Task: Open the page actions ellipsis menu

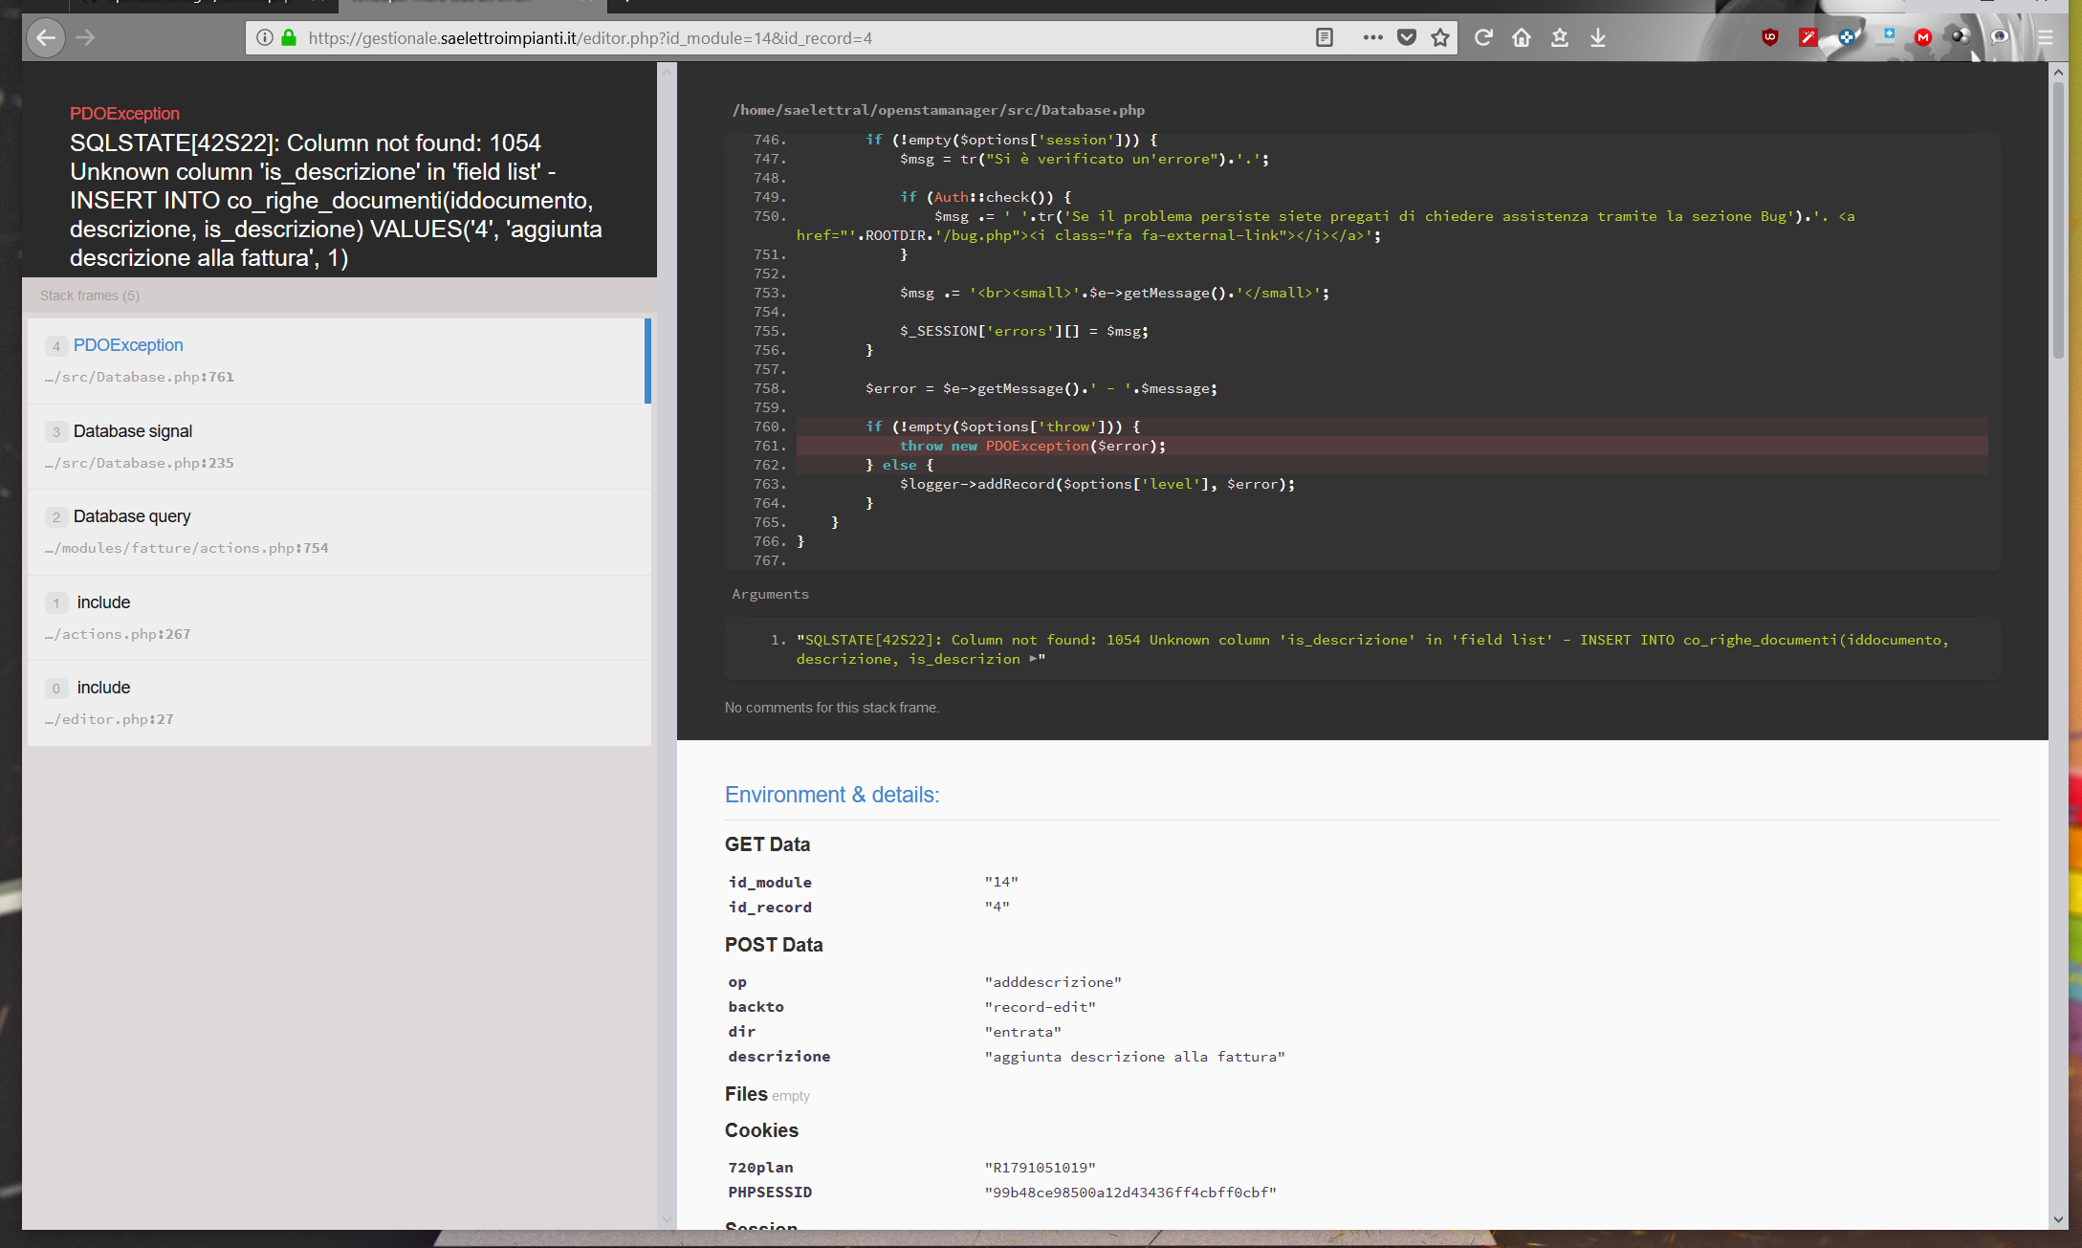Action: point(1373,38)
